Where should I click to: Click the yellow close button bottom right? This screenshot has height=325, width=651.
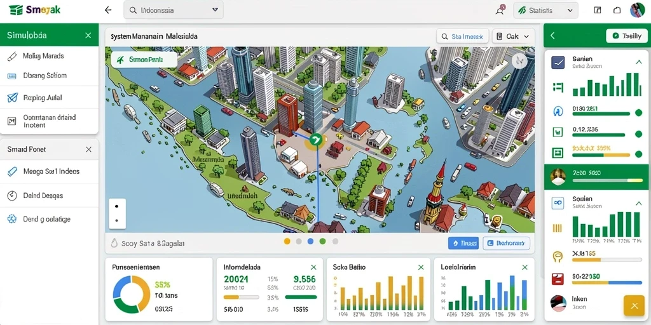[634, 306]
